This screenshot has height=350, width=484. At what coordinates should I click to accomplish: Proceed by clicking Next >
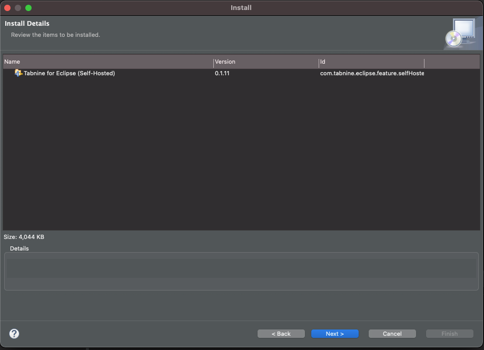[334, 334]
